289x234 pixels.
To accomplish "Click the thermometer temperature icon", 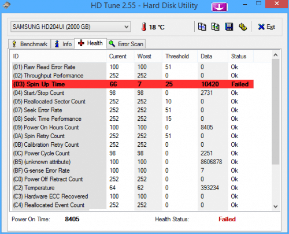I will tap(143, 27).
